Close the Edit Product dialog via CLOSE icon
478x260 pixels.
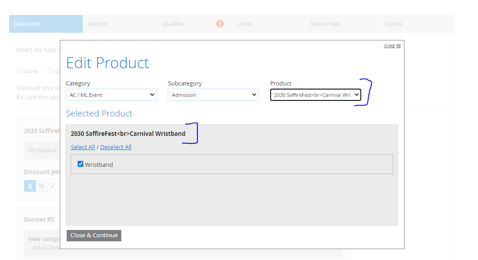click(x=392, y=46)
